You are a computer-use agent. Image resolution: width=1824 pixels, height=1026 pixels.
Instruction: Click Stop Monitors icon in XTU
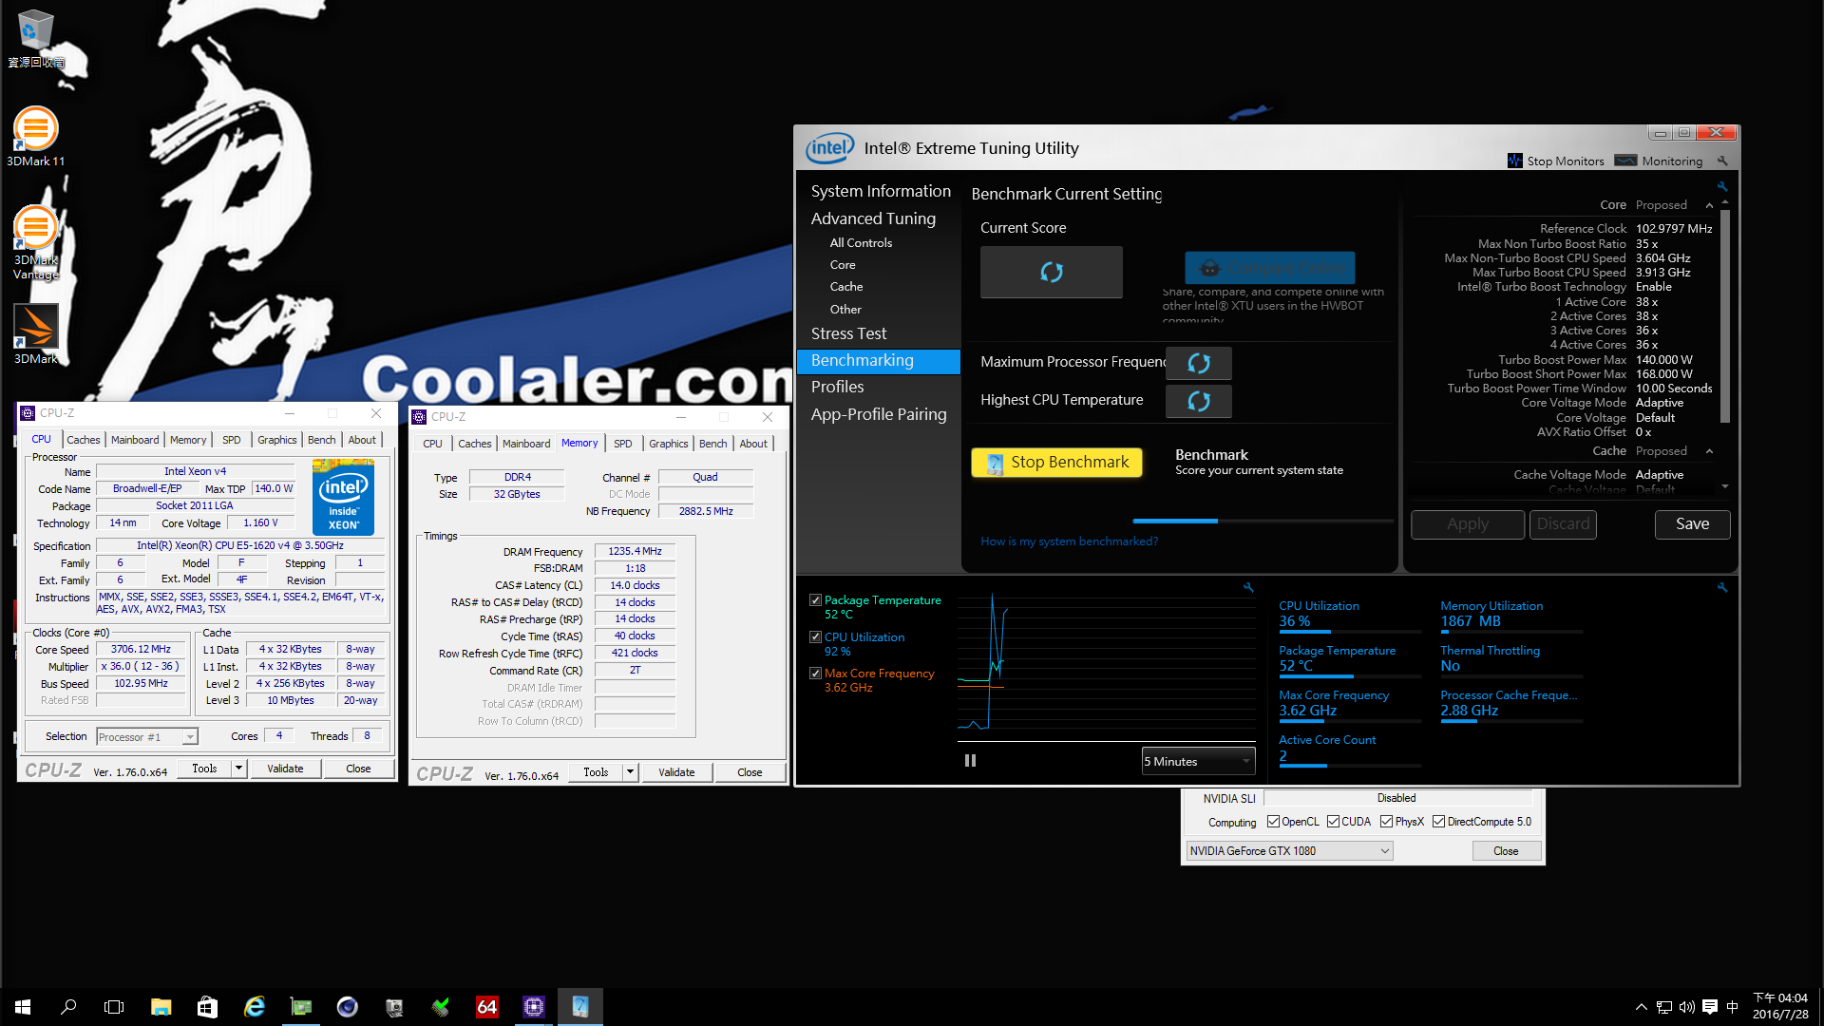click(1514, 161)
